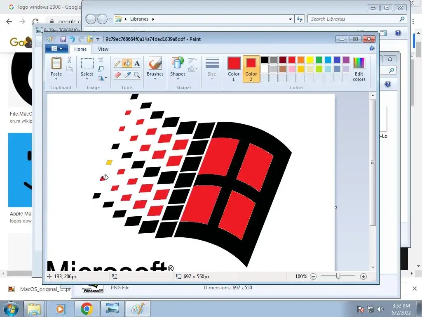Open Windows Media Player from taskbar

click(60, 309)
